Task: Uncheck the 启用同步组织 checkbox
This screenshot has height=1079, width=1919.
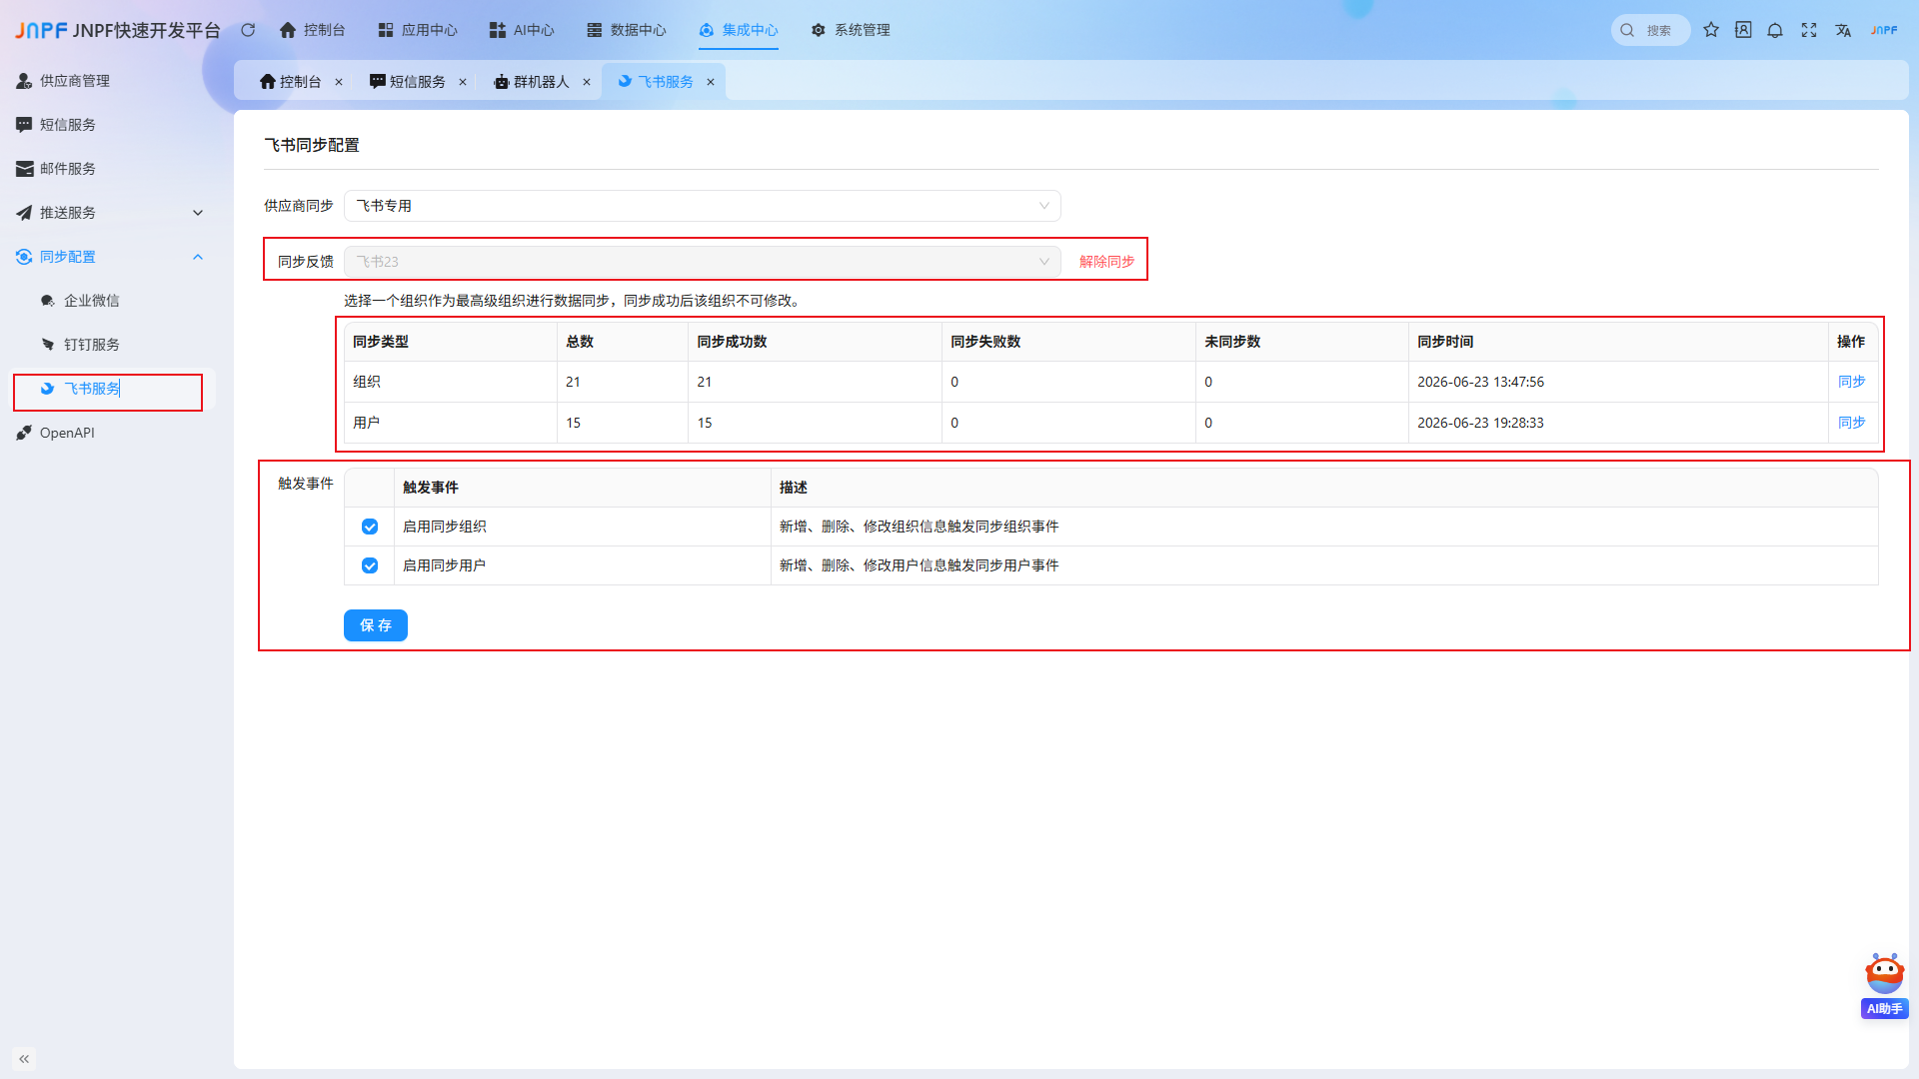Action: tap(370, 527)
